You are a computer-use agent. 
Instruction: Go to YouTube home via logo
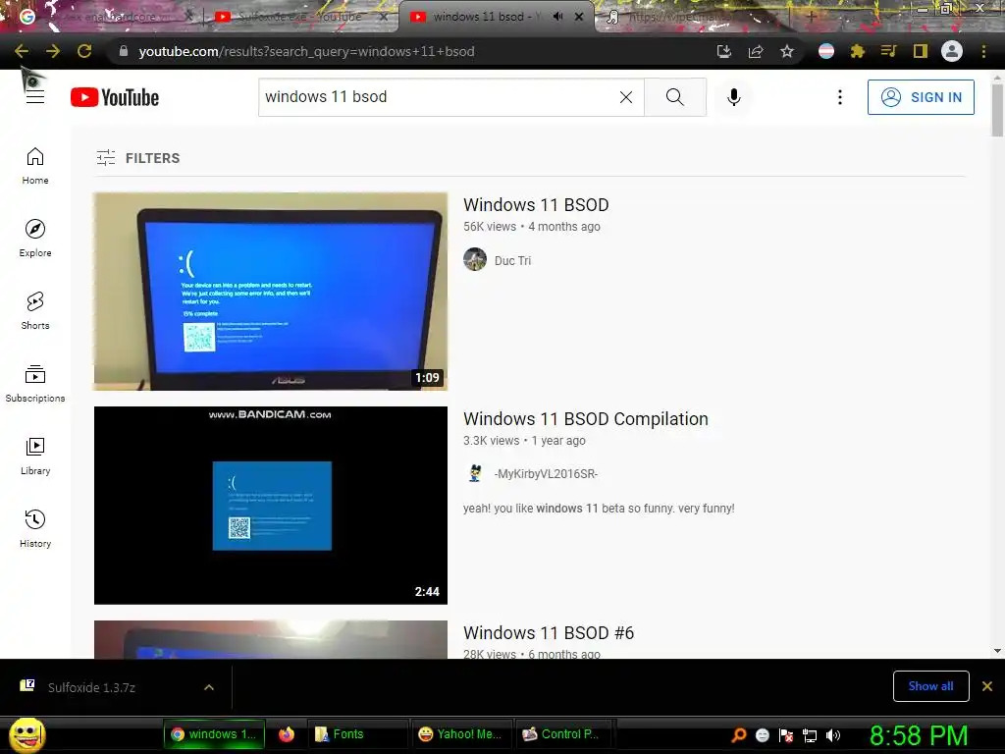pos(115,97)
